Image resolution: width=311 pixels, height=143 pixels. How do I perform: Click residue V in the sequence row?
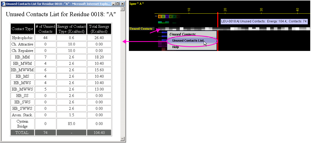point(171,16)
